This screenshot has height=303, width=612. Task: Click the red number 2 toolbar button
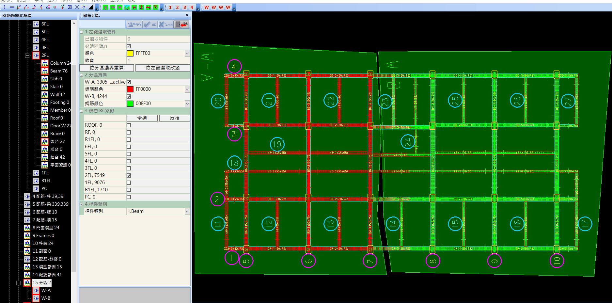pos(177,7)
